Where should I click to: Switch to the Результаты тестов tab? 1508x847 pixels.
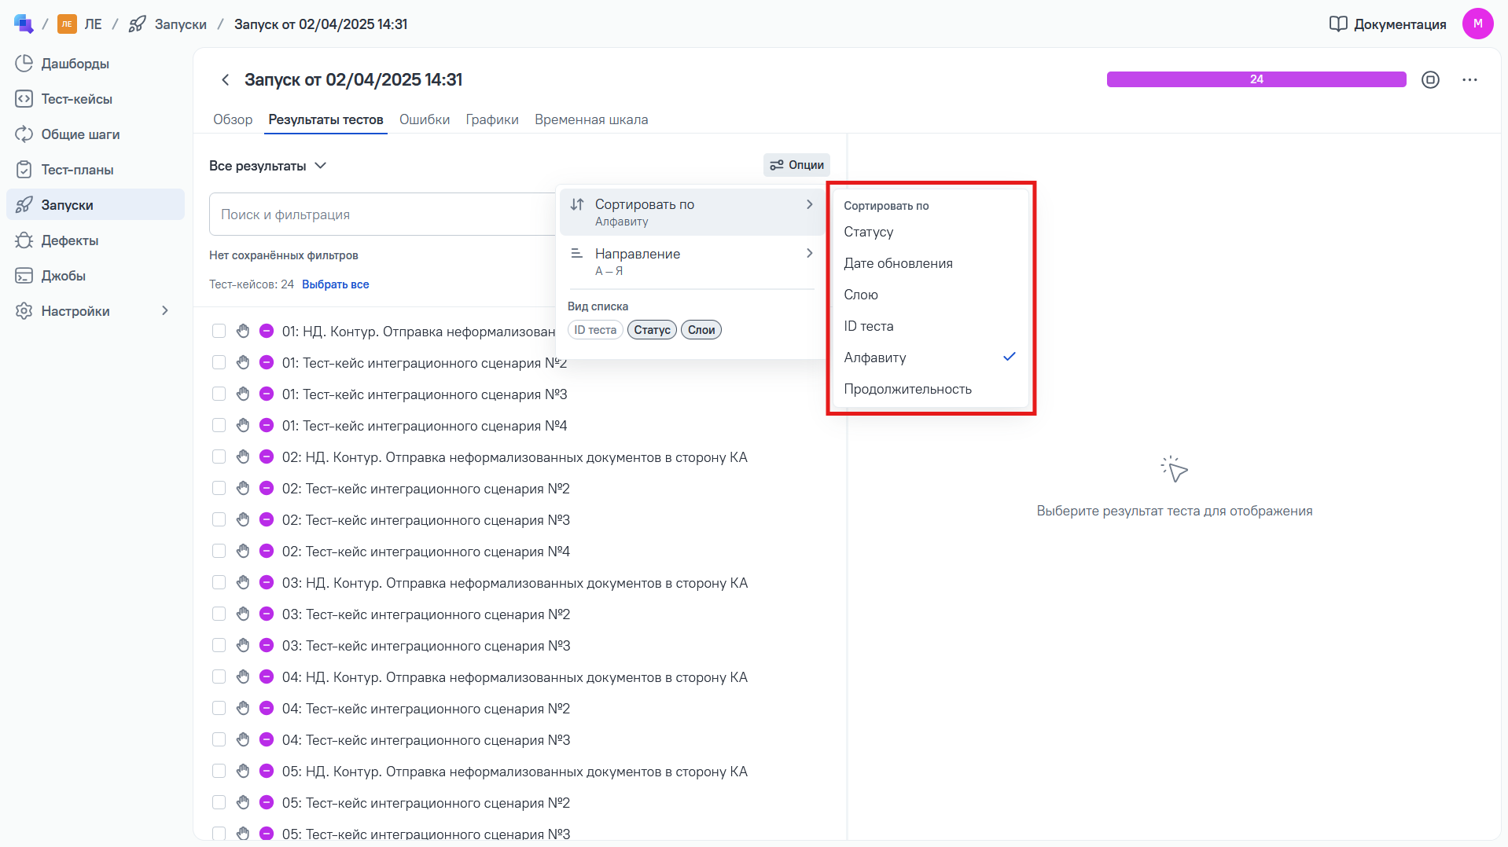pyautogui.click(x=326, y=119)
